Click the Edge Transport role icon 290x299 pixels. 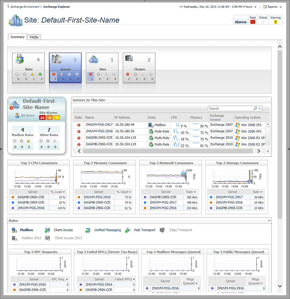click(162, 230)
